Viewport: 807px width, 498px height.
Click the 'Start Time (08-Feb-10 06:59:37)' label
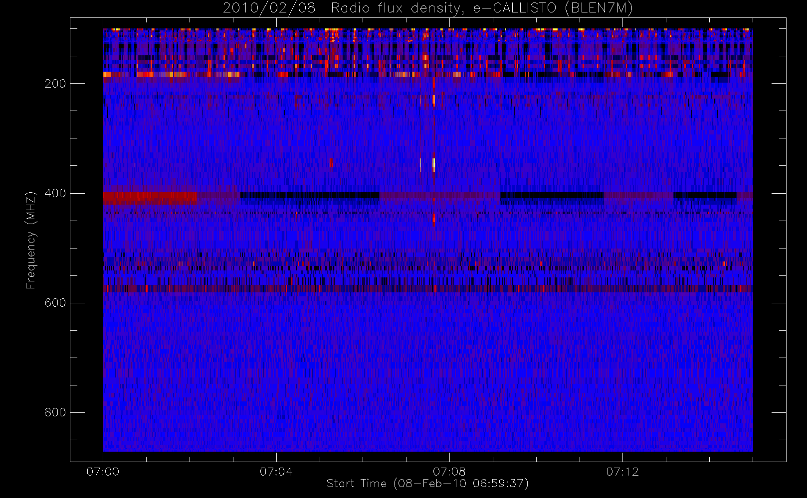pos(427,484)
